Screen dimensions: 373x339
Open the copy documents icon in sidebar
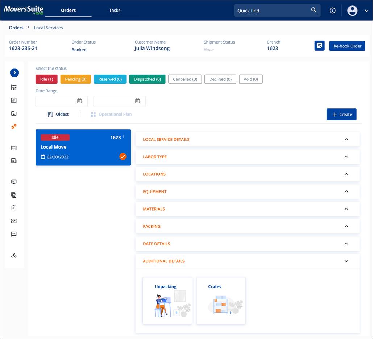click(x=14, y=195)
